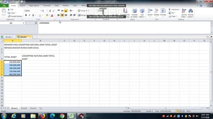The width and height of the screenshot is (213, 119).
Task: Open Find & Select menu
Action: pos(191,13)
